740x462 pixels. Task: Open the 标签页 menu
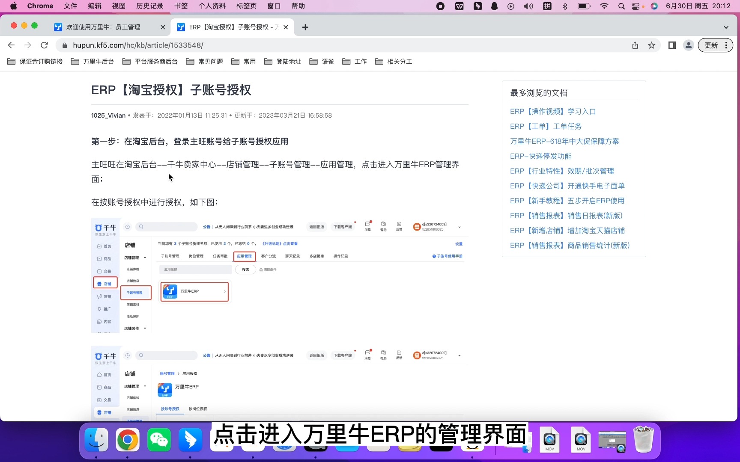coord(247,6)
